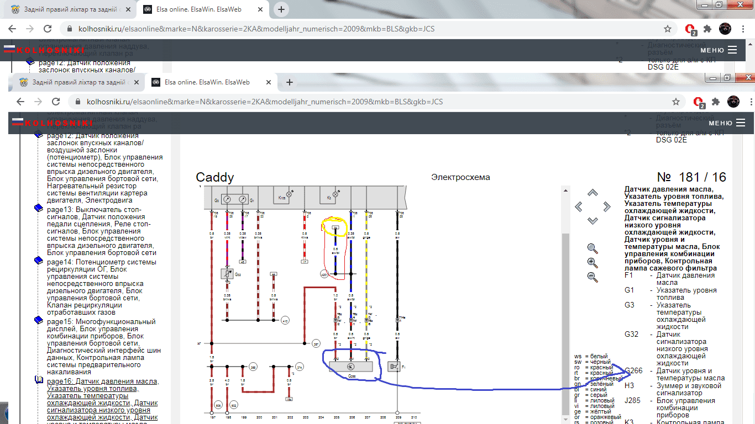
Task: Open the ad-blocker extension in the back window
Action: tap(690, 29)
